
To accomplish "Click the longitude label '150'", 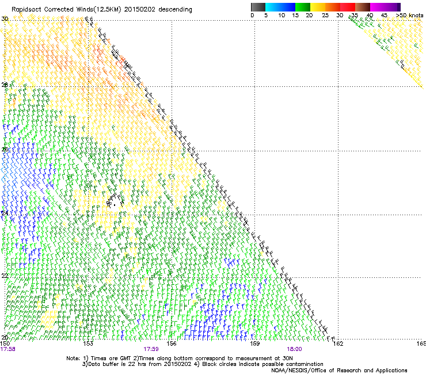I will tap(5, 344).
